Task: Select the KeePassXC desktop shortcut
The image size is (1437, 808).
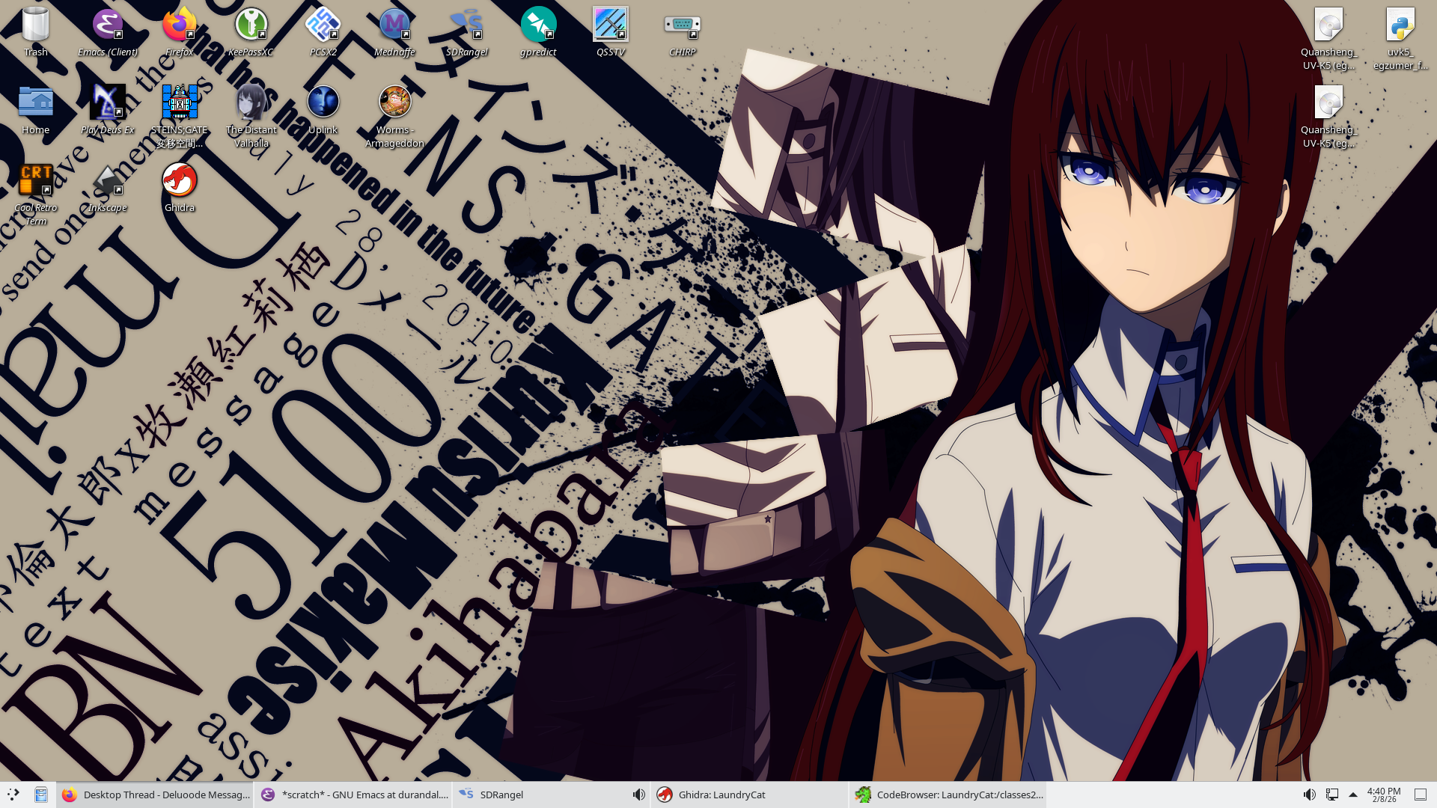Action: click(x=251, y=32)
